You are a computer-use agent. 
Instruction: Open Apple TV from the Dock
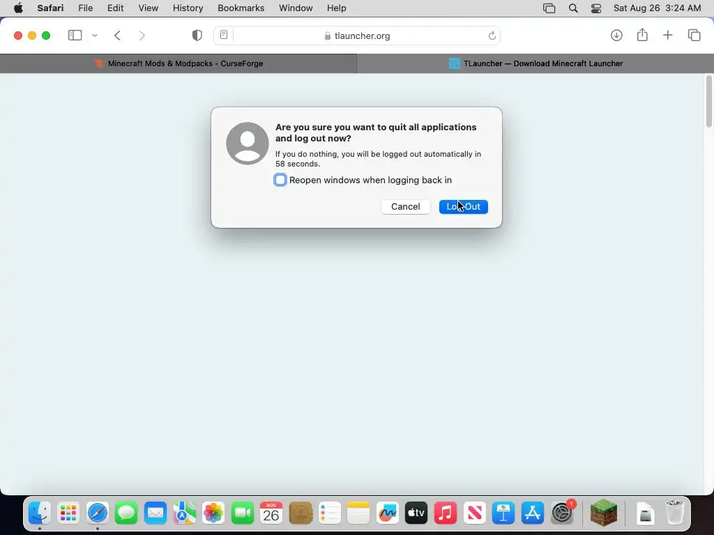tap(416, 513)
